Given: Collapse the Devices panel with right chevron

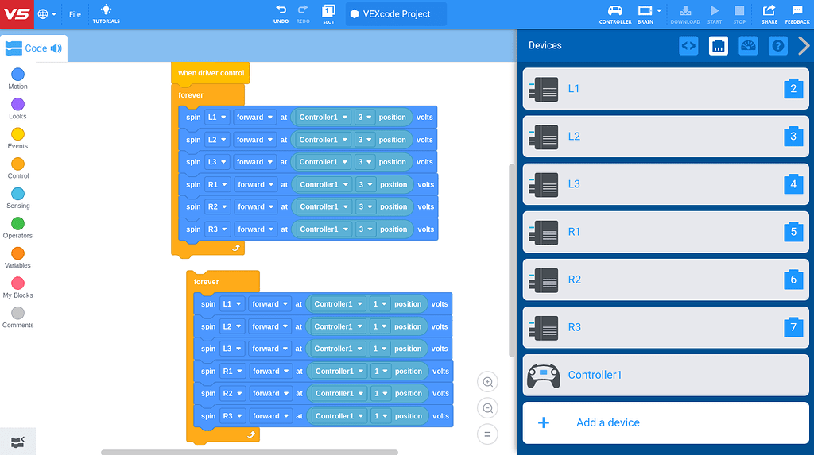Looking at the screenshot, I should (804, 46).
